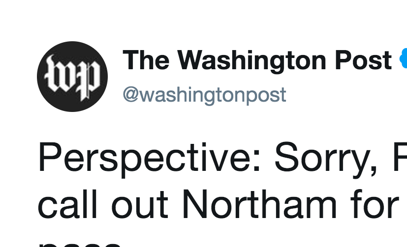Visit the @washingtonpost handle link
The width and height of the screenshot is (407, 247).
pos(205,96)
